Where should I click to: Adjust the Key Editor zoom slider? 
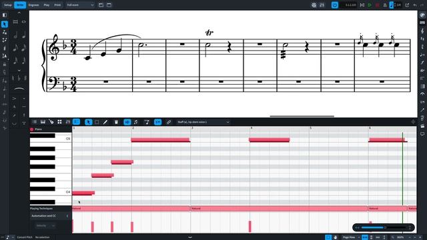(x=384, y=227)
